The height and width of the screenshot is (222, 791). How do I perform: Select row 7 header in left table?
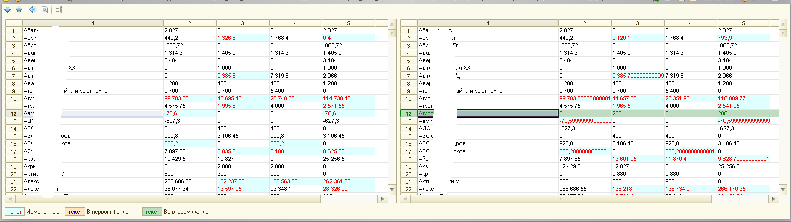pos(14,76)
